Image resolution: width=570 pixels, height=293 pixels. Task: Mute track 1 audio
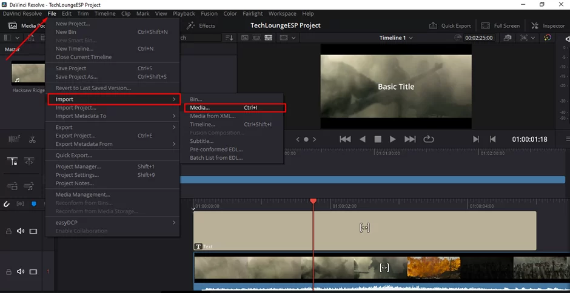[21, 271]
